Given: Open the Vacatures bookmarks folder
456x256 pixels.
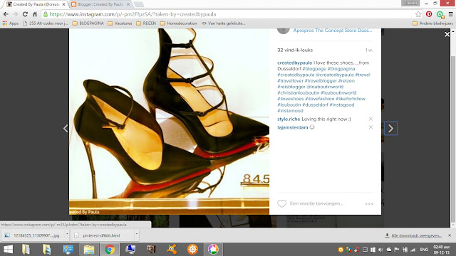Looking at the screenshot, I should pos(120,23).
